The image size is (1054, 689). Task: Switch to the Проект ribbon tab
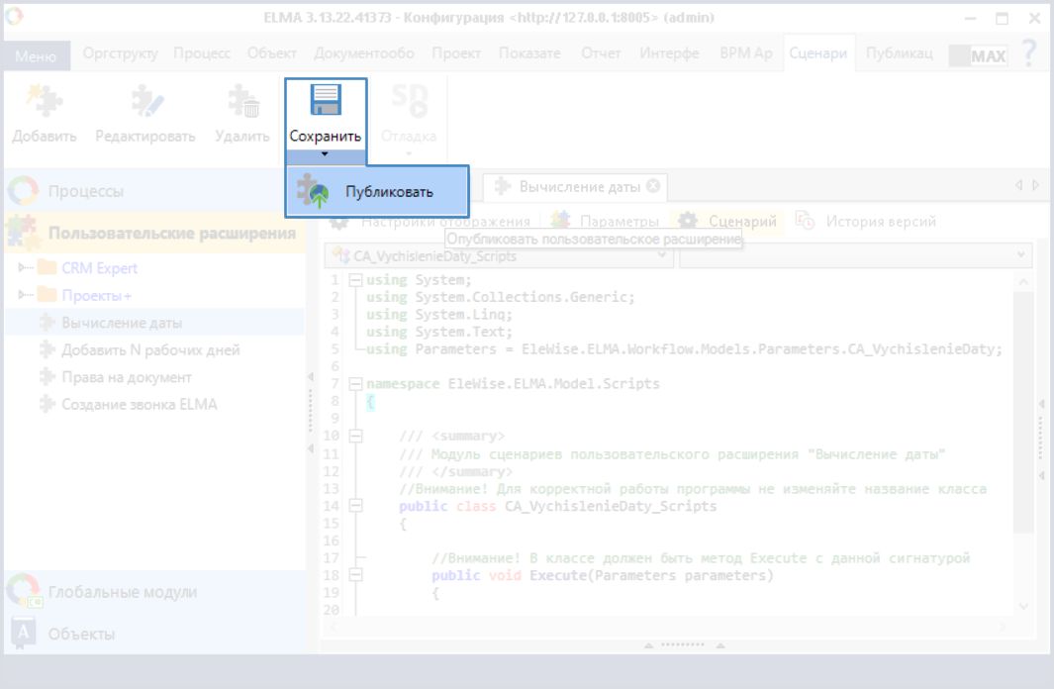[456, 53]
